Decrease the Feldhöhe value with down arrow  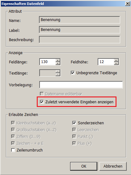pyautogui.click(x=116, y=63)
